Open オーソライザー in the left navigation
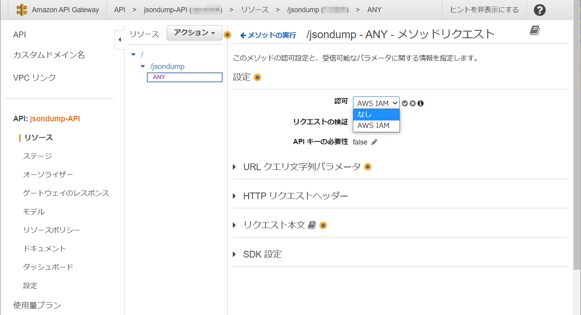The image size is (581, 315). point(48,175)
